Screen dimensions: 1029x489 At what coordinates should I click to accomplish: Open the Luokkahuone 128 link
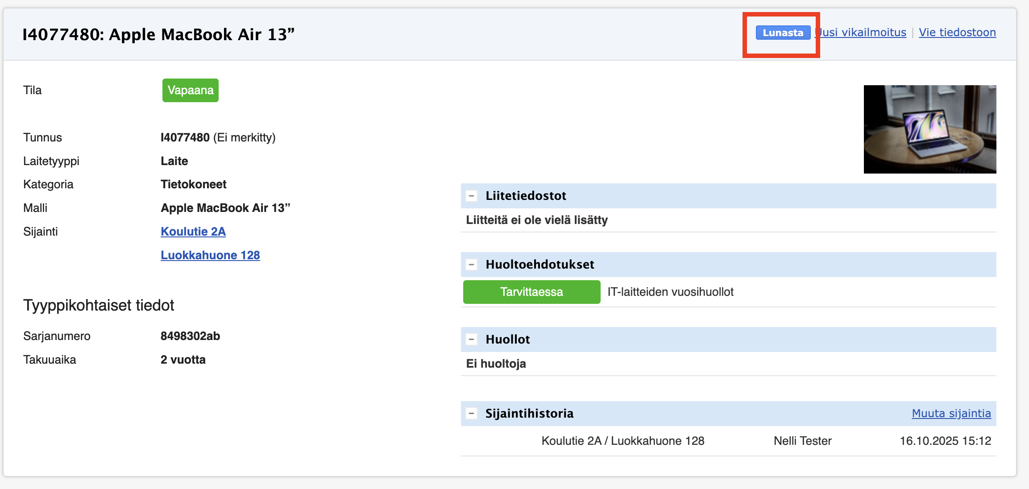210,255
